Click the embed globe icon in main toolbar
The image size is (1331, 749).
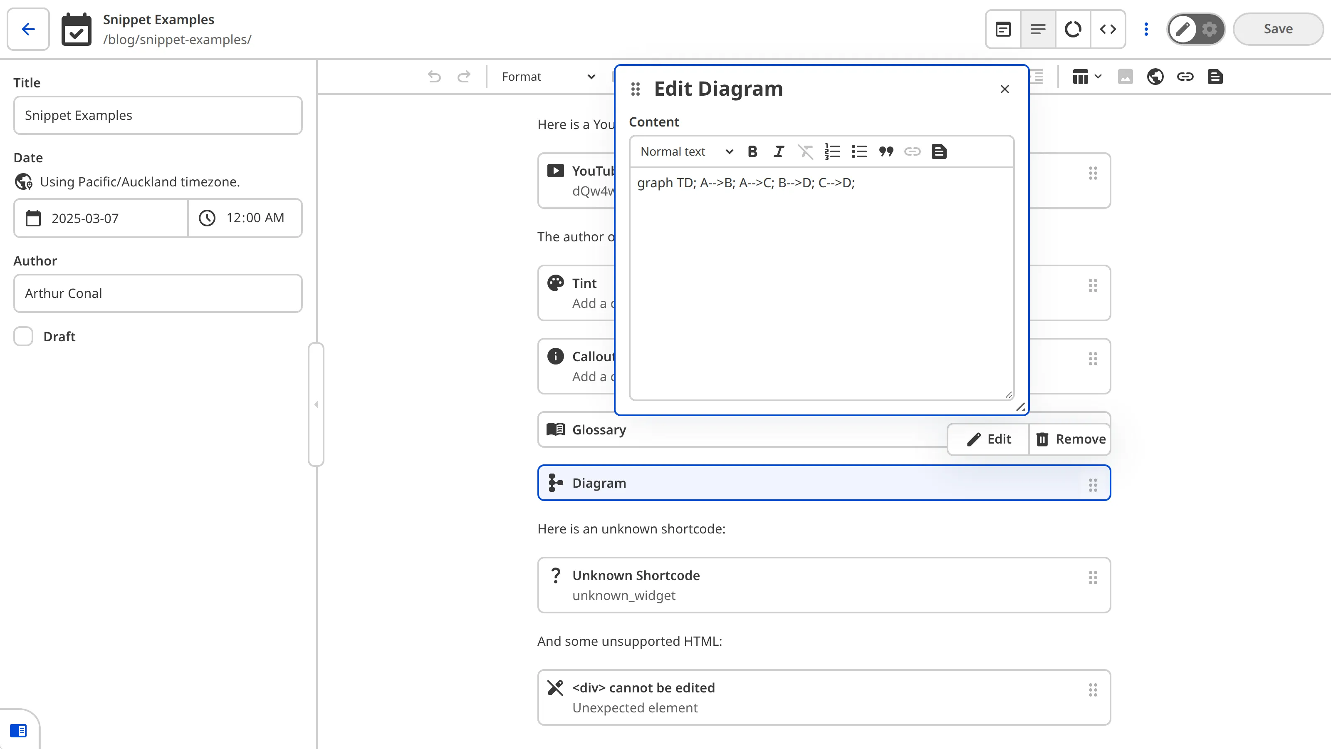tap(1155, 77)
